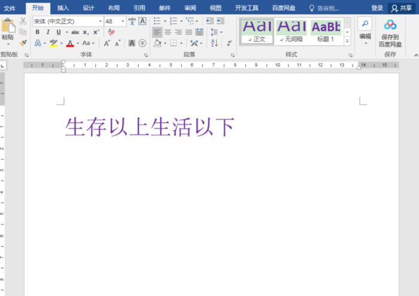Open numbering library dropdown arrow
Screen dimensions: 419x296
click(x=181, y=21)
